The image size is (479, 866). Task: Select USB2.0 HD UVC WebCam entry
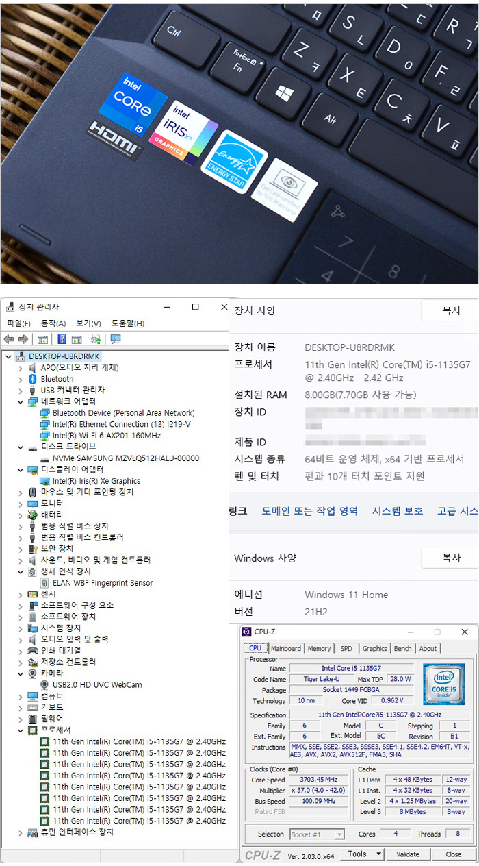97,685
